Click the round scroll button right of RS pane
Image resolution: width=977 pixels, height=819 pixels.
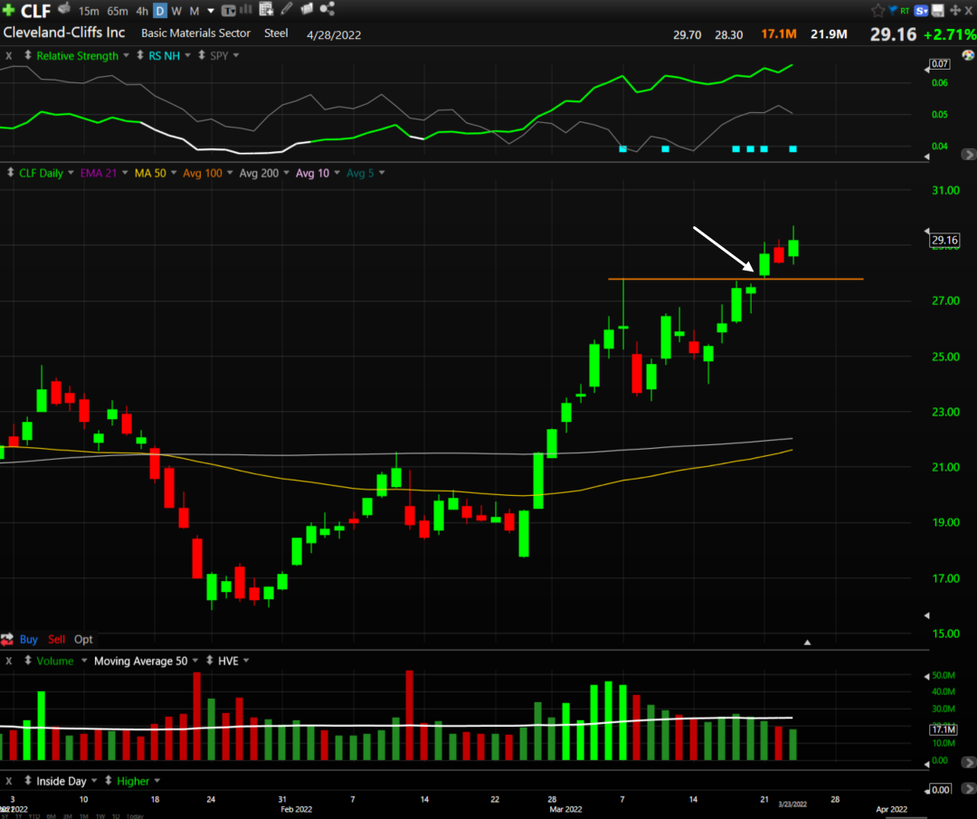click(968, 154)
